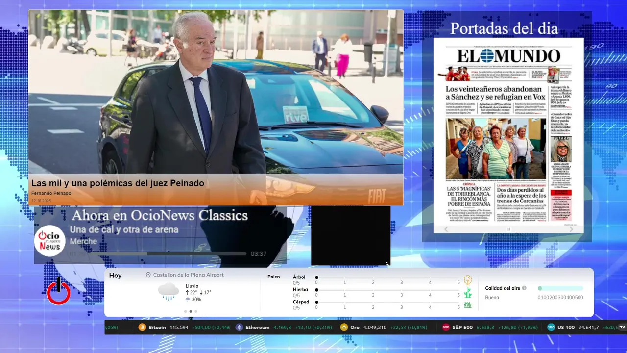Select second weather carousel dot

[191, 311]
